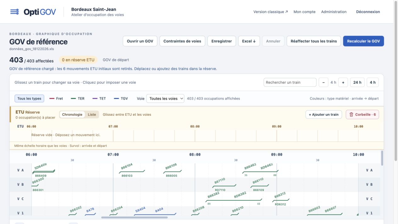Click Recalculer le GOV button
398x224 pixels.
(x=363, y=41)
